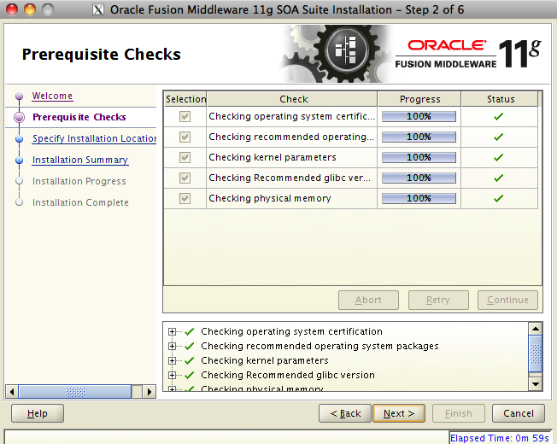Viewport: 557px width, 444px height.
Task: Click the X11 icon in the title bar
Action: (x=98, y=9)
